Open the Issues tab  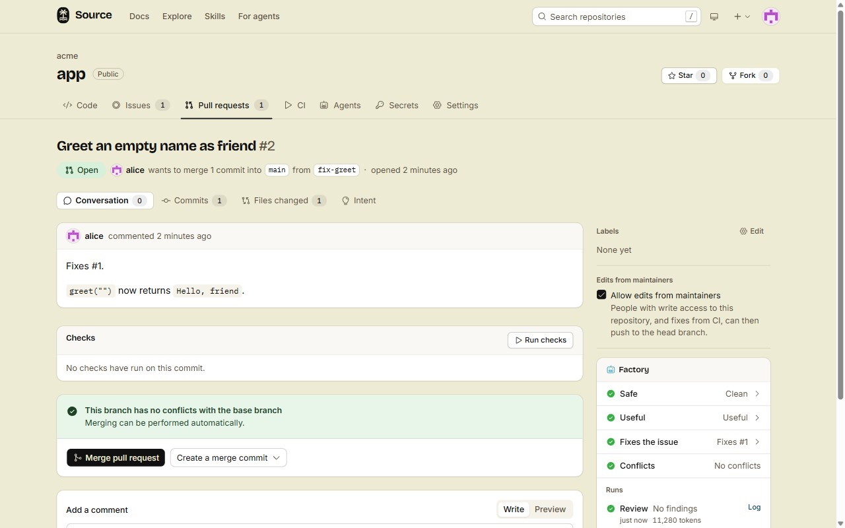[x=141, y=105]
